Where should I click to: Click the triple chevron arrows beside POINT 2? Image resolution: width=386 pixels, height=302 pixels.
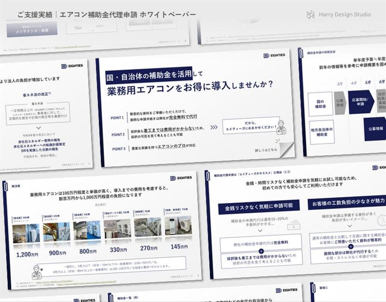pos(214,127)
